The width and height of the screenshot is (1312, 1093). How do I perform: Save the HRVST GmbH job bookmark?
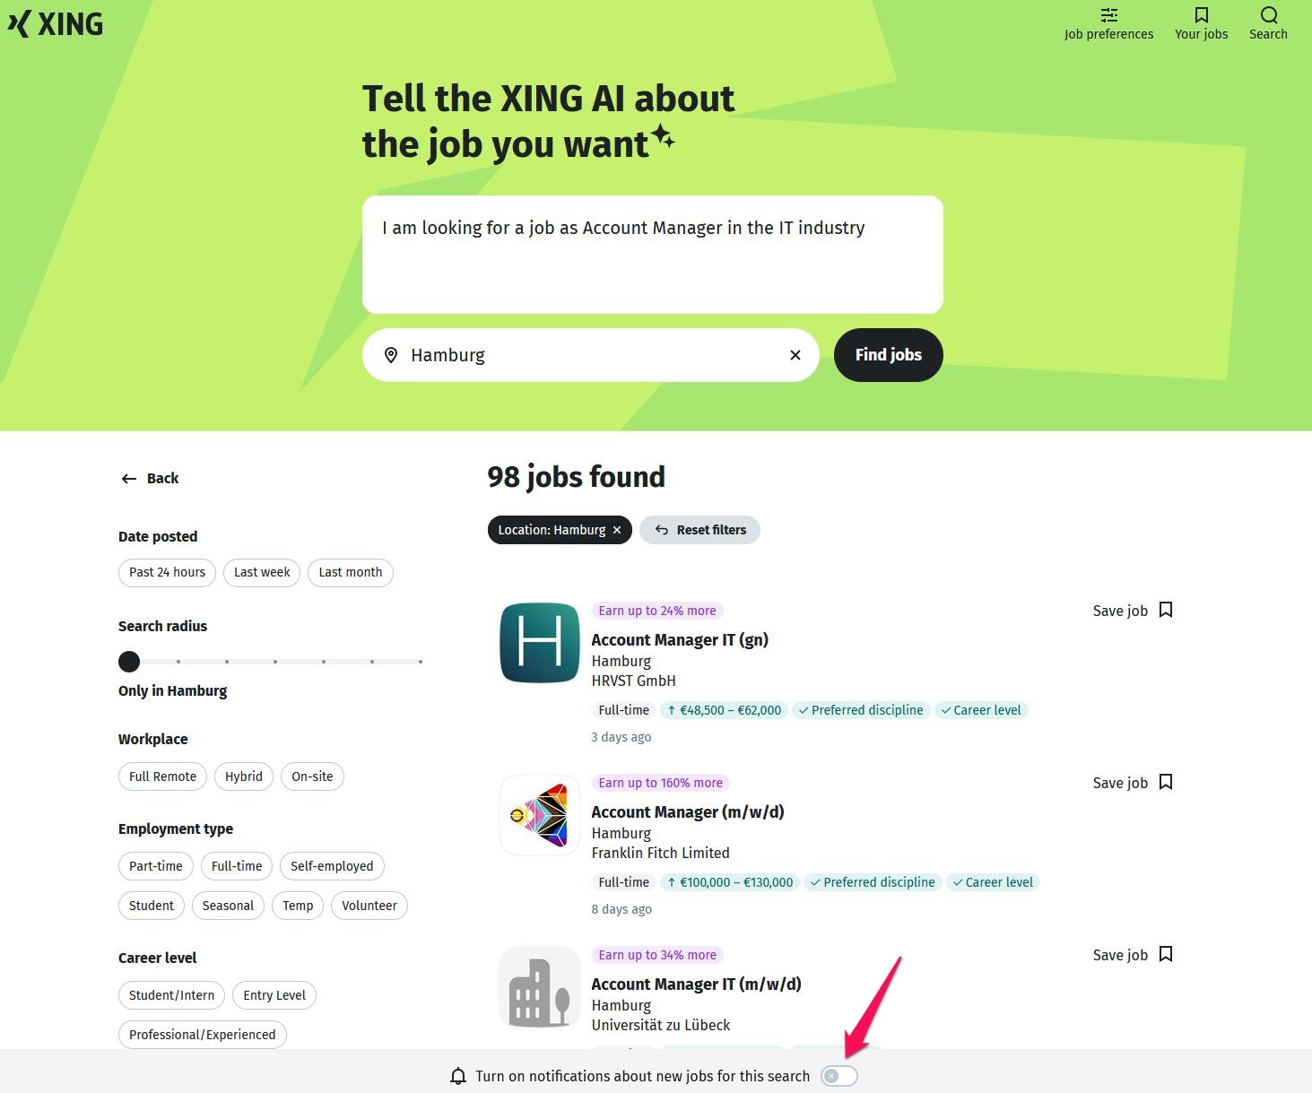[x=1165, y=610]
